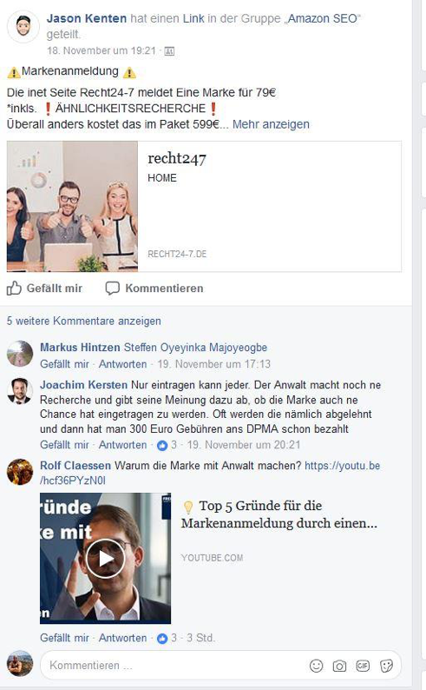Reply to Joachim Kersten's comment
This screenshot has height=690, width=426.
pos(122,445)
